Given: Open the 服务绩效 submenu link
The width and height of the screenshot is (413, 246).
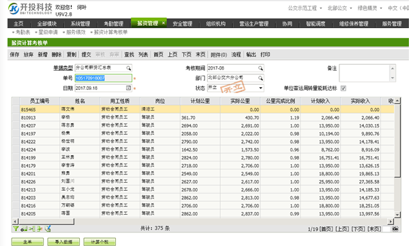Looking at the screenshot, I should (76, 32).
